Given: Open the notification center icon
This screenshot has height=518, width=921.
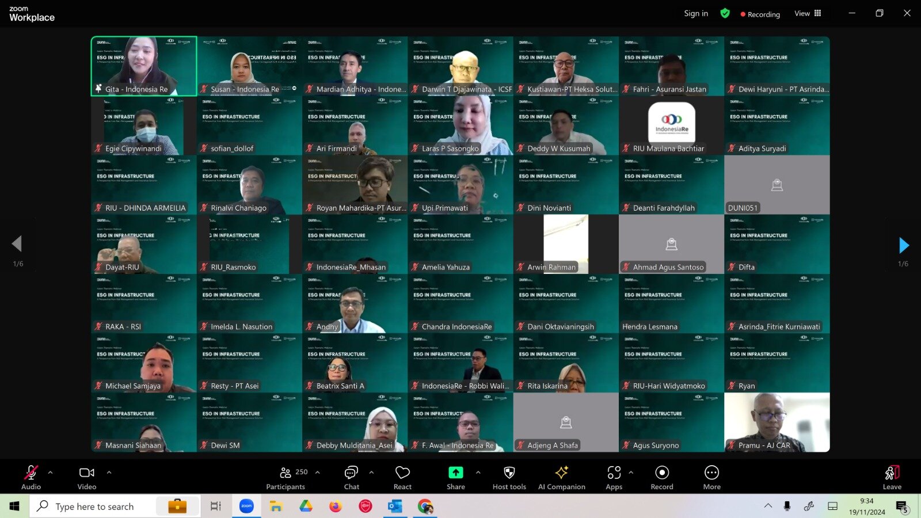Looking at the screenshot, I should point(902,506).
